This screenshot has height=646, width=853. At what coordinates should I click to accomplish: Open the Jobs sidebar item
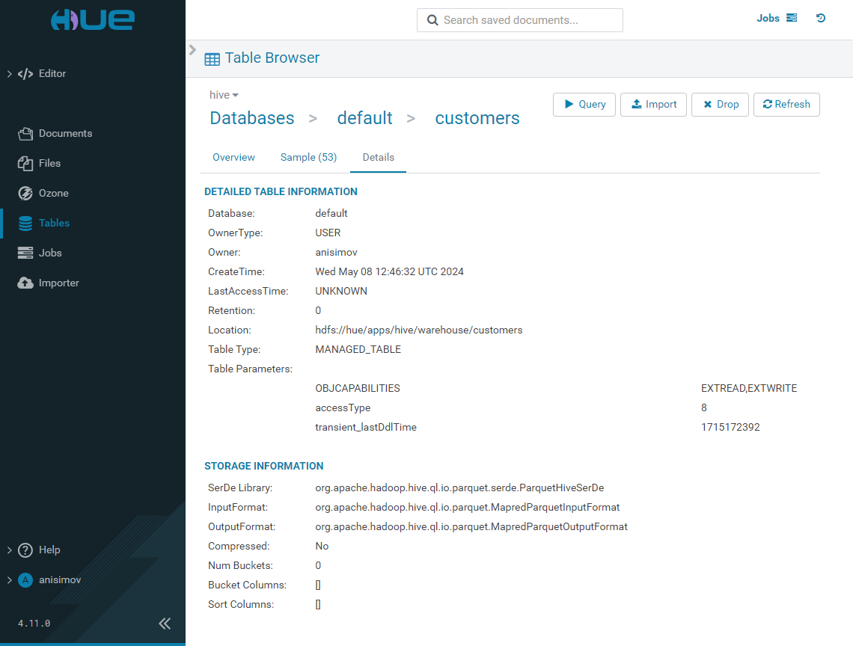[50, 253]
